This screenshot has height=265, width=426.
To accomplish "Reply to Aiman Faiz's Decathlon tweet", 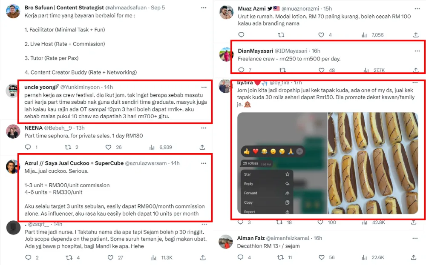I will point(241,257).
